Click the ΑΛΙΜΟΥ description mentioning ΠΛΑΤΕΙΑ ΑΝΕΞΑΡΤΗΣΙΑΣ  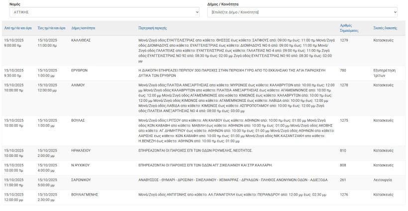(236, 98)
